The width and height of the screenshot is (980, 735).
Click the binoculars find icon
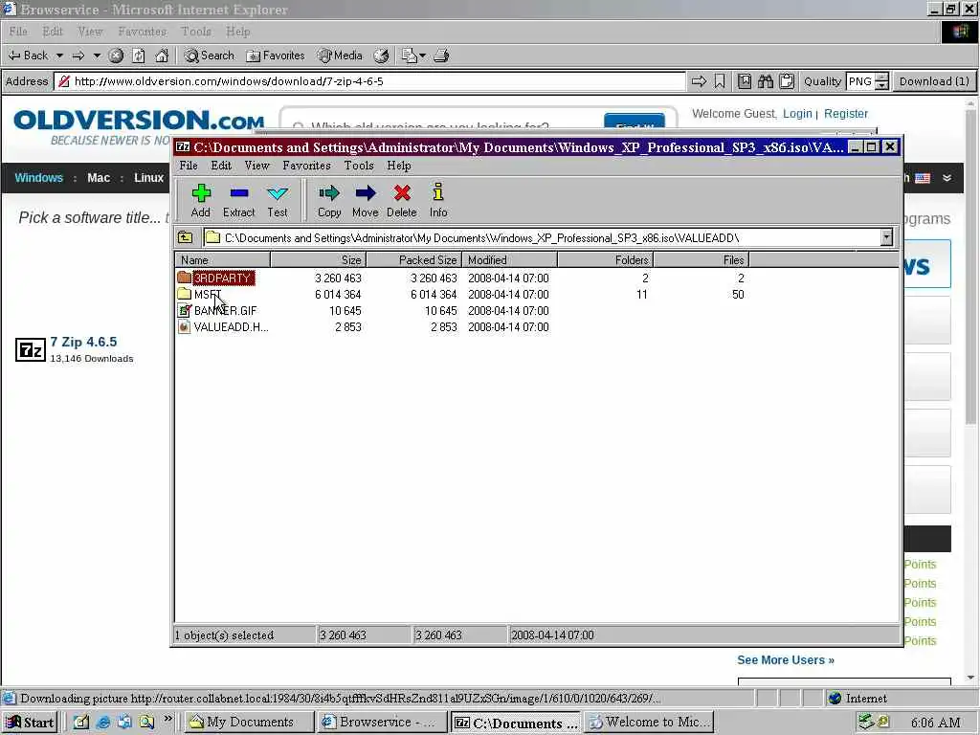tap(766, 81)
